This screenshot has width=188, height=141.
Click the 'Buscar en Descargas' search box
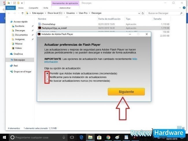pyautogui.click(x=163, y=13)
